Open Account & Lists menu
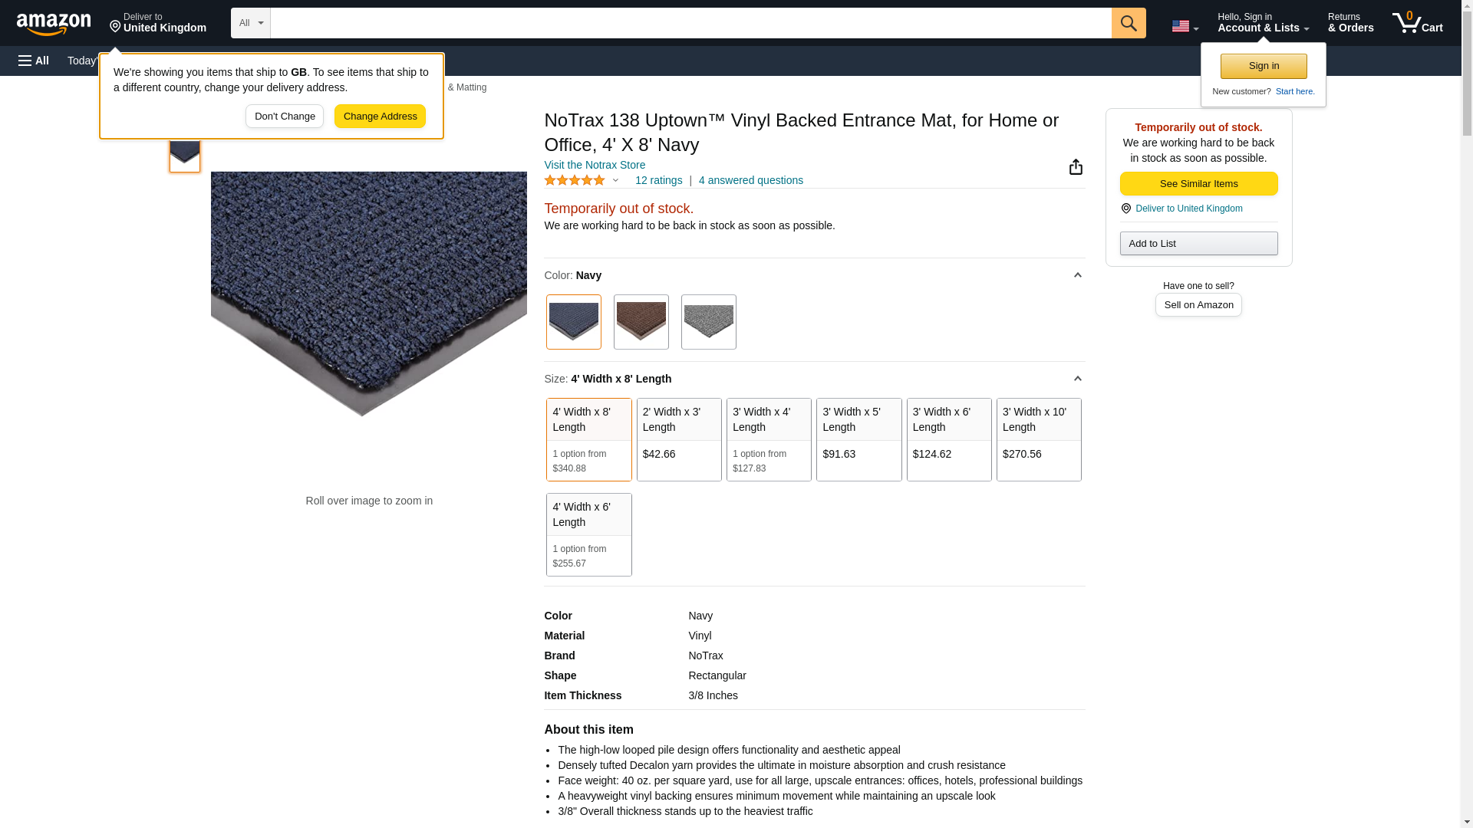 1263,22
